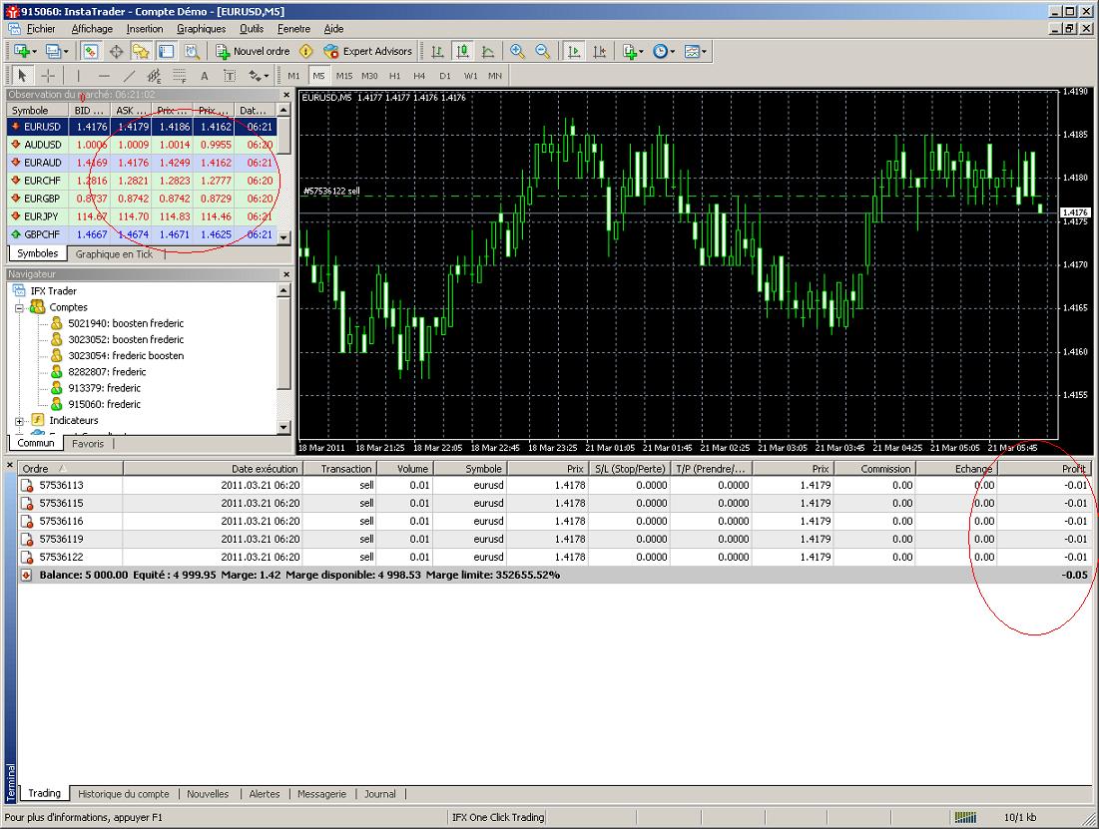This screenshot has width=1099, height=829.
Task: Open the Graphiques menu
Action: pos(201,29)
